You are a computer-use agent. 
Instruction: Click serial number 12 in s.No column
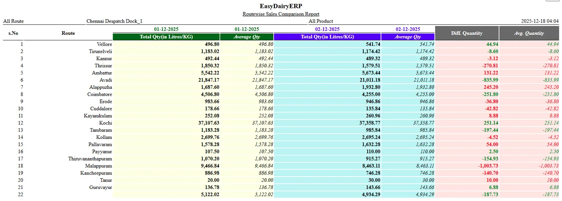pos(21,123)
